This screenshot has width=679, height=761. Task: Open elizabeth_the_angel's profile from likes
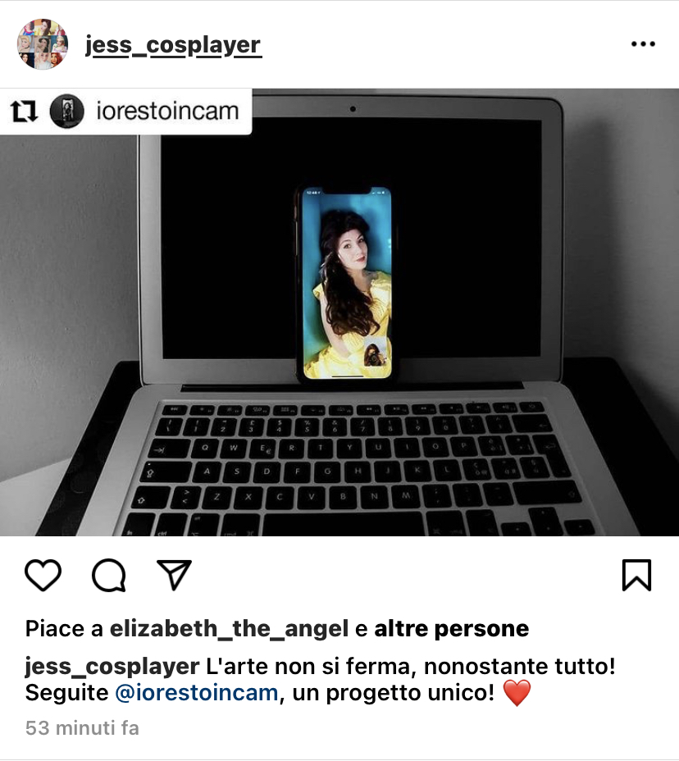[x=229, y=628]
